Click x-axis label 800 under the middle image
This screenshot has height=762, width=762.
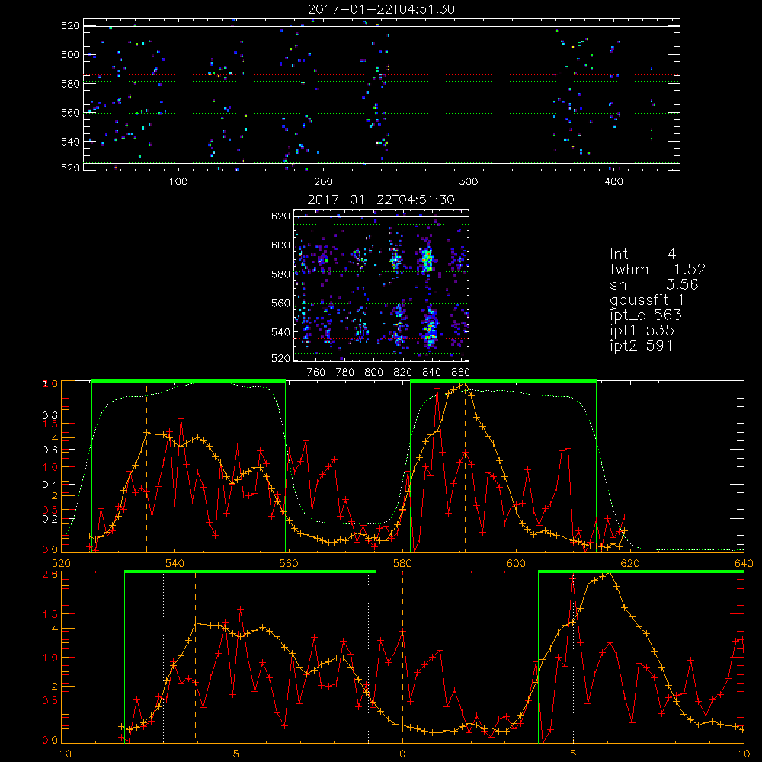[373, 372]
